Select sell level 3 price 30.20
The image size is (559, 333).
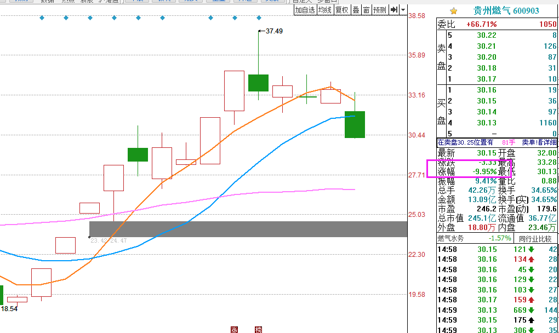tap(487, 57)
